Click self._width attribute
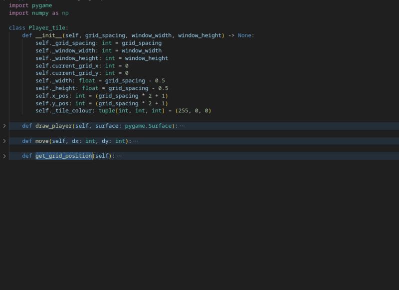This screenshot has height=290, width=399. coord(54,81)
